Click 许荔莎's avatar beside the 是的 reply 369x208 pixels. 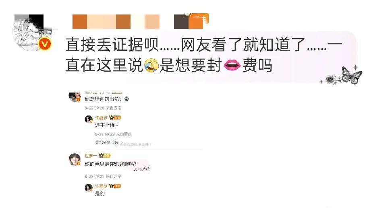coord(89,188)
